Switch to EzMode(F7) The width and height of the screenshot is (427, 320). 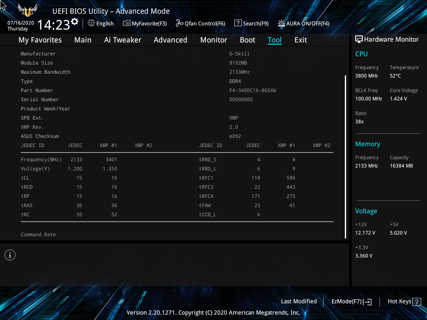pyautogui.click(x=351, y=302)
